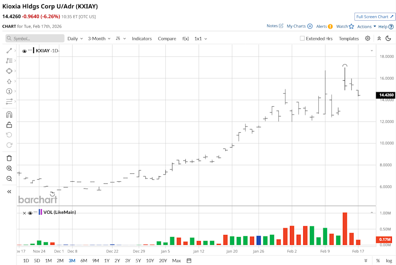The image size is (396, 265).
Task: Click the undo arrow icon
Action: [x=9, y=134]
